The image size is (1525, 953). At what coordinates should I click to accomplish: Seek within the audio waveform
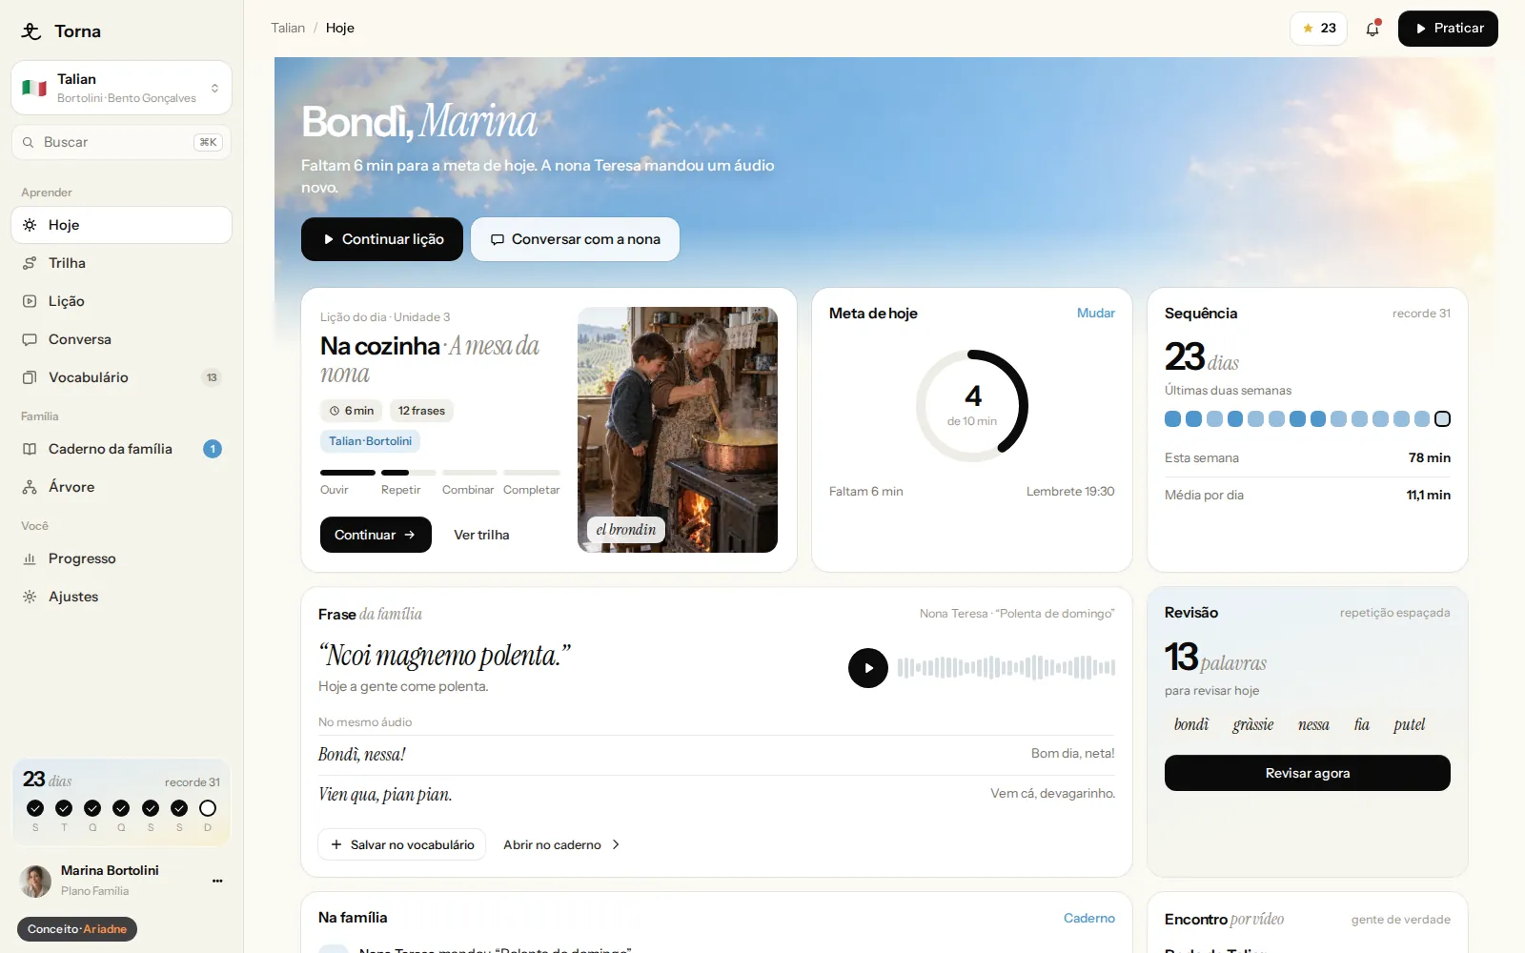(1006, 667)
